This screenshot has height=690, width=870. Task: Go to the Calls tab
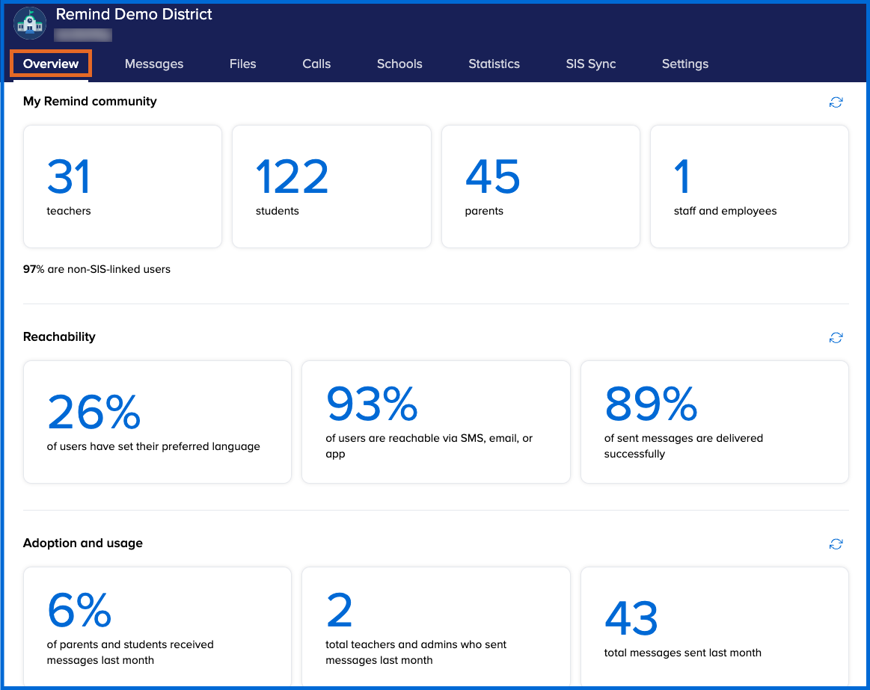316,64
